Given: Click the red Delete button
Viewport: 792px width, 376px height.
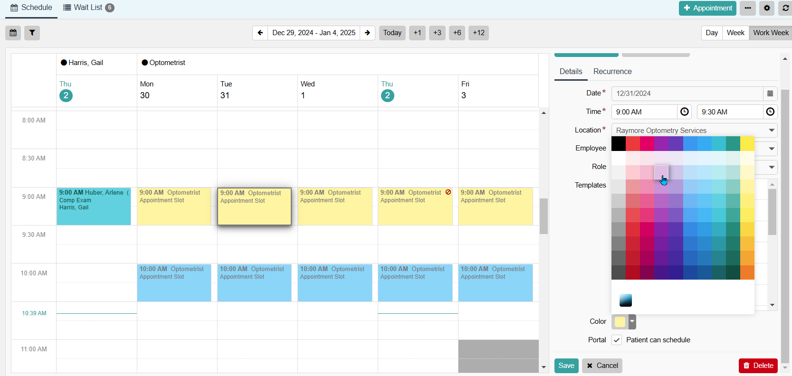Looking at the screenshot, I should [758, 366].
